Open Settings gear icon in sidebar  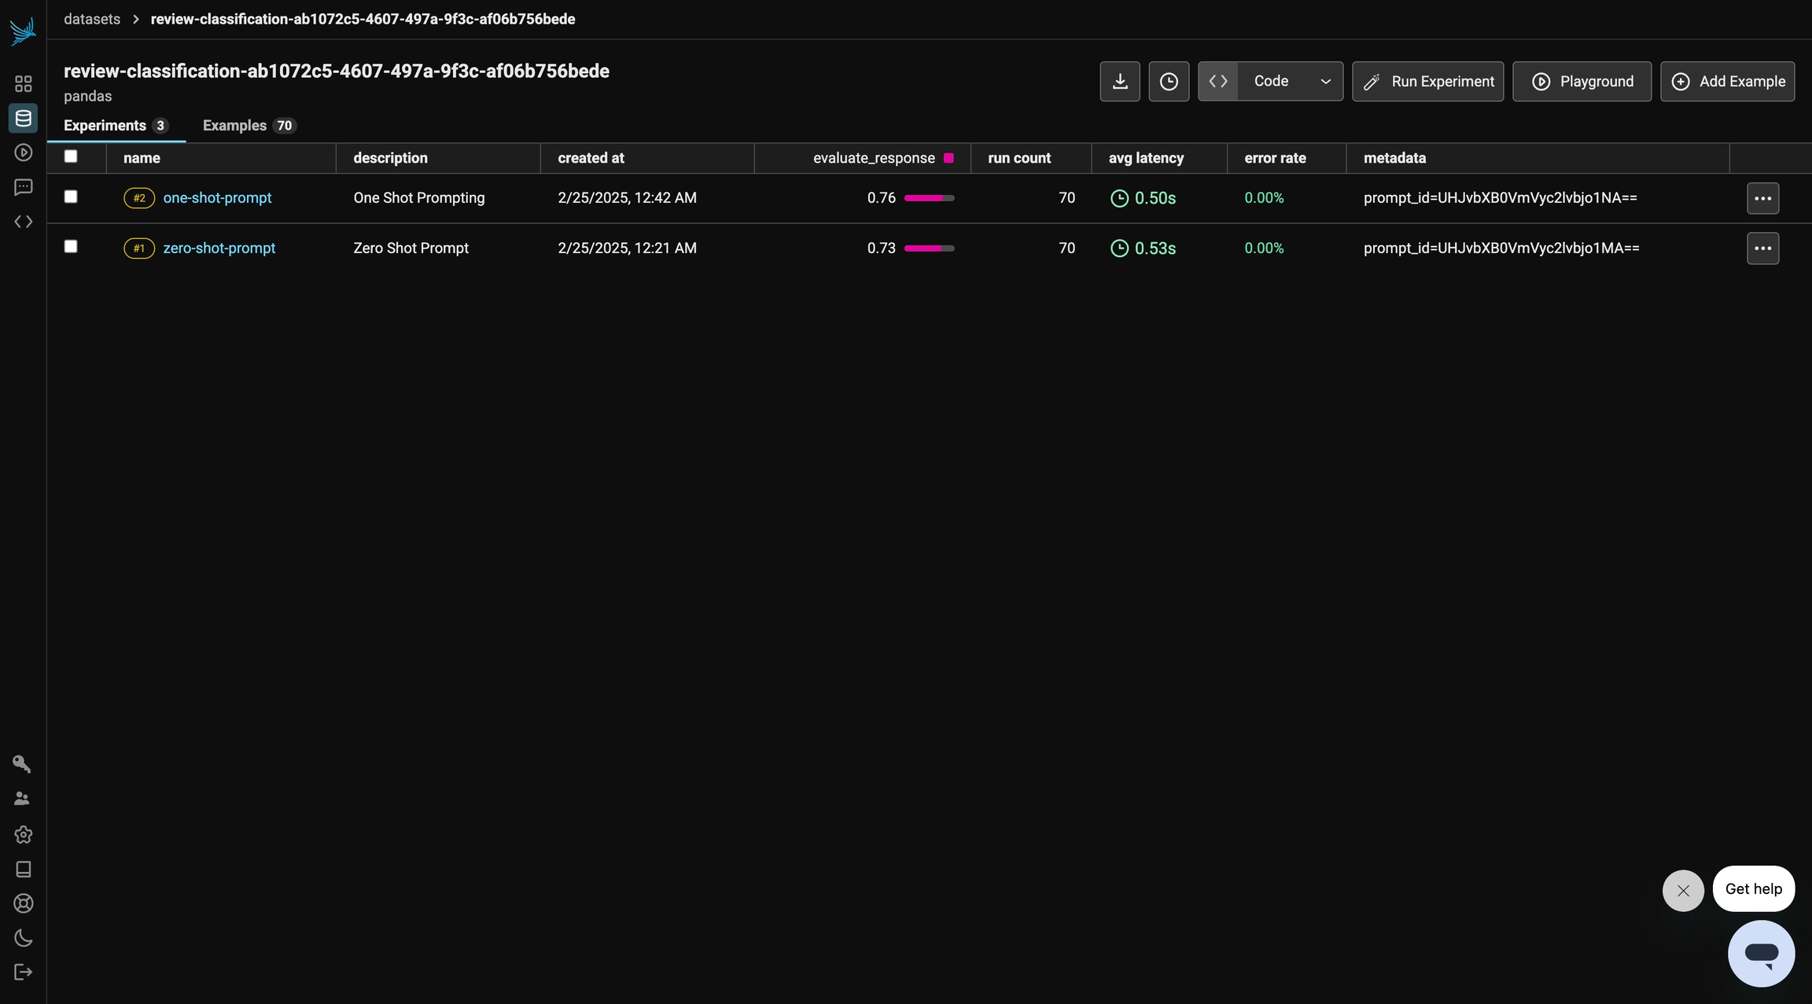coord(23,834)
